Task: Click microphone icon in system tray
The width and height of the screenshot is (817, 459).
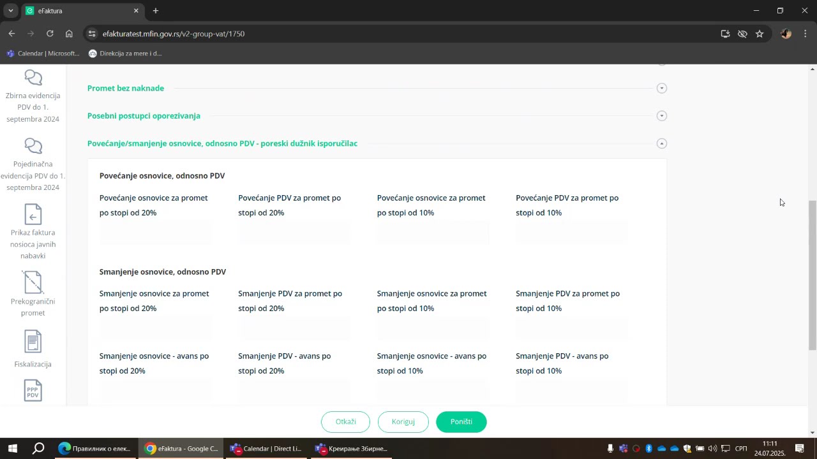Action: (x=610, y=449)
